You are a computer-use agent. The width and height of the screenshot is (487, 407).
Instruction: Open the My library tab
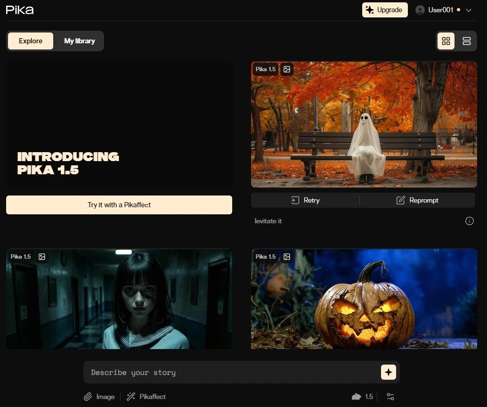[x=79, y=41]
